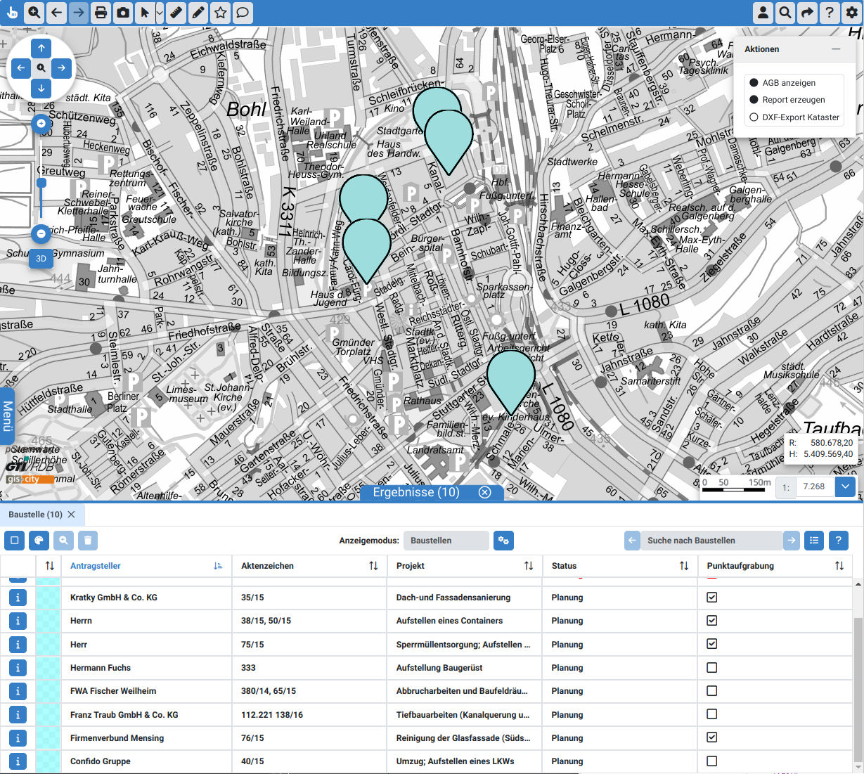Activate the pencil drawing tool
Screen dimensions: 864x774
click(x=198, y=13)
